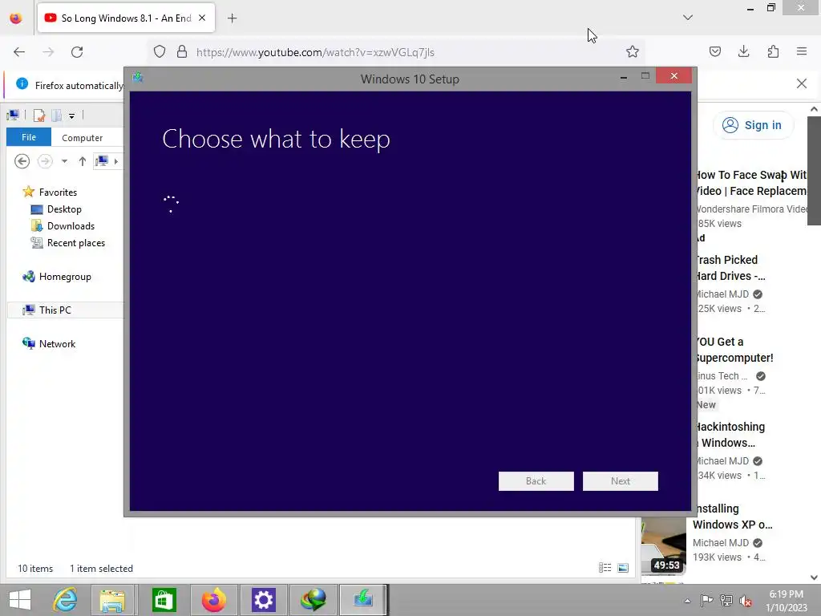Open the Firefox downloads panel
The width and height of the screenshot is (821, 616).
743,51
